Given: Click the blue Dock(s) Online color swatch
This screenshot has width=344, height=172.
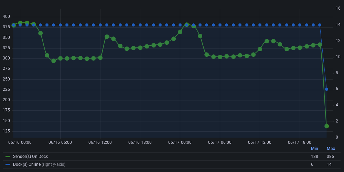Looking at the screenshot, I should point(8,164).
